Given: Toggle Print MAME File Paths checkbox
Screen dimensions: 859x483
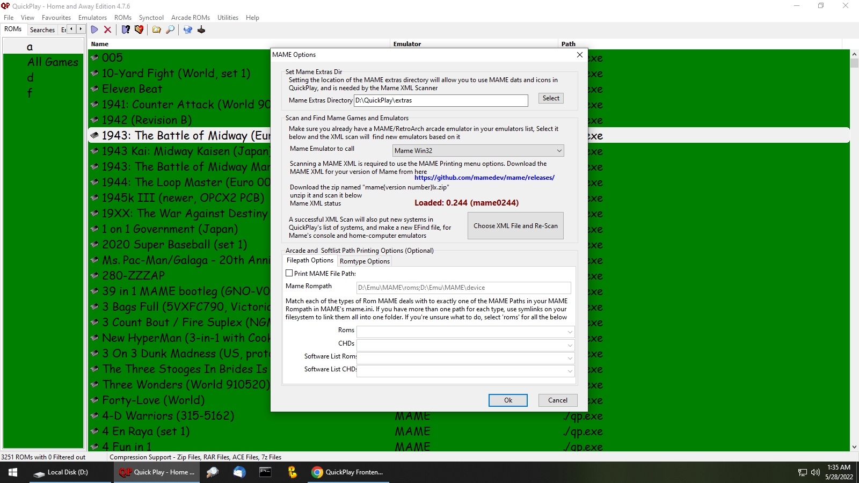Looking at the screenshot, I should click(289, 273).
